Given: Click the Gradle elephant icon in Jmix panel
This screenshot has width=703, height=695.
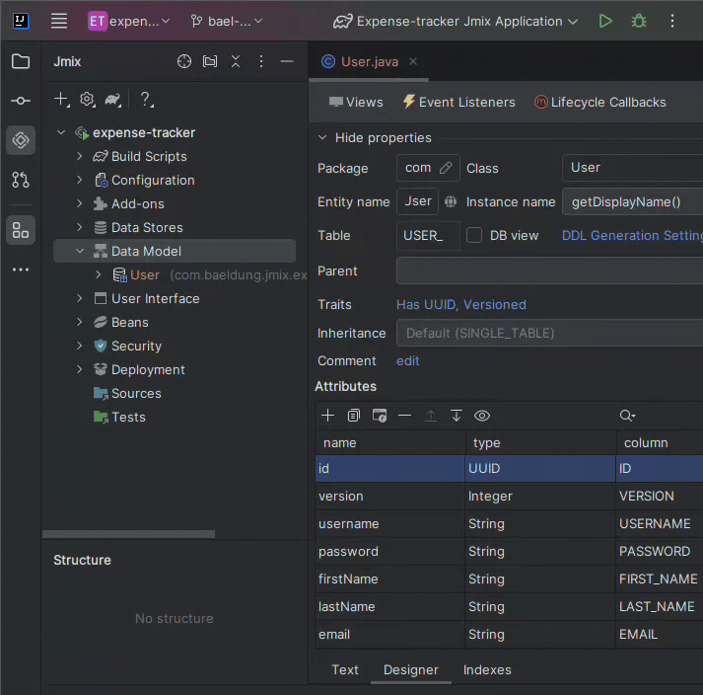Looking at the screenshot, I should tap(113, 99).
